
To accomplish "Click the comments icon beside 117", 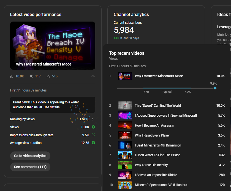I will [32, 76].
